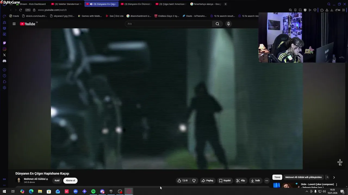Open the ad blocker shield icon
Image resolution: width=348 pixels, height=195 pixels.
305,10
